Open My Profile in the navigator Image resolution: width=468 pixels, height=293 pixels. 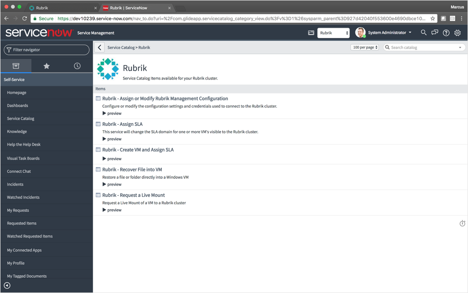[16, 263]
